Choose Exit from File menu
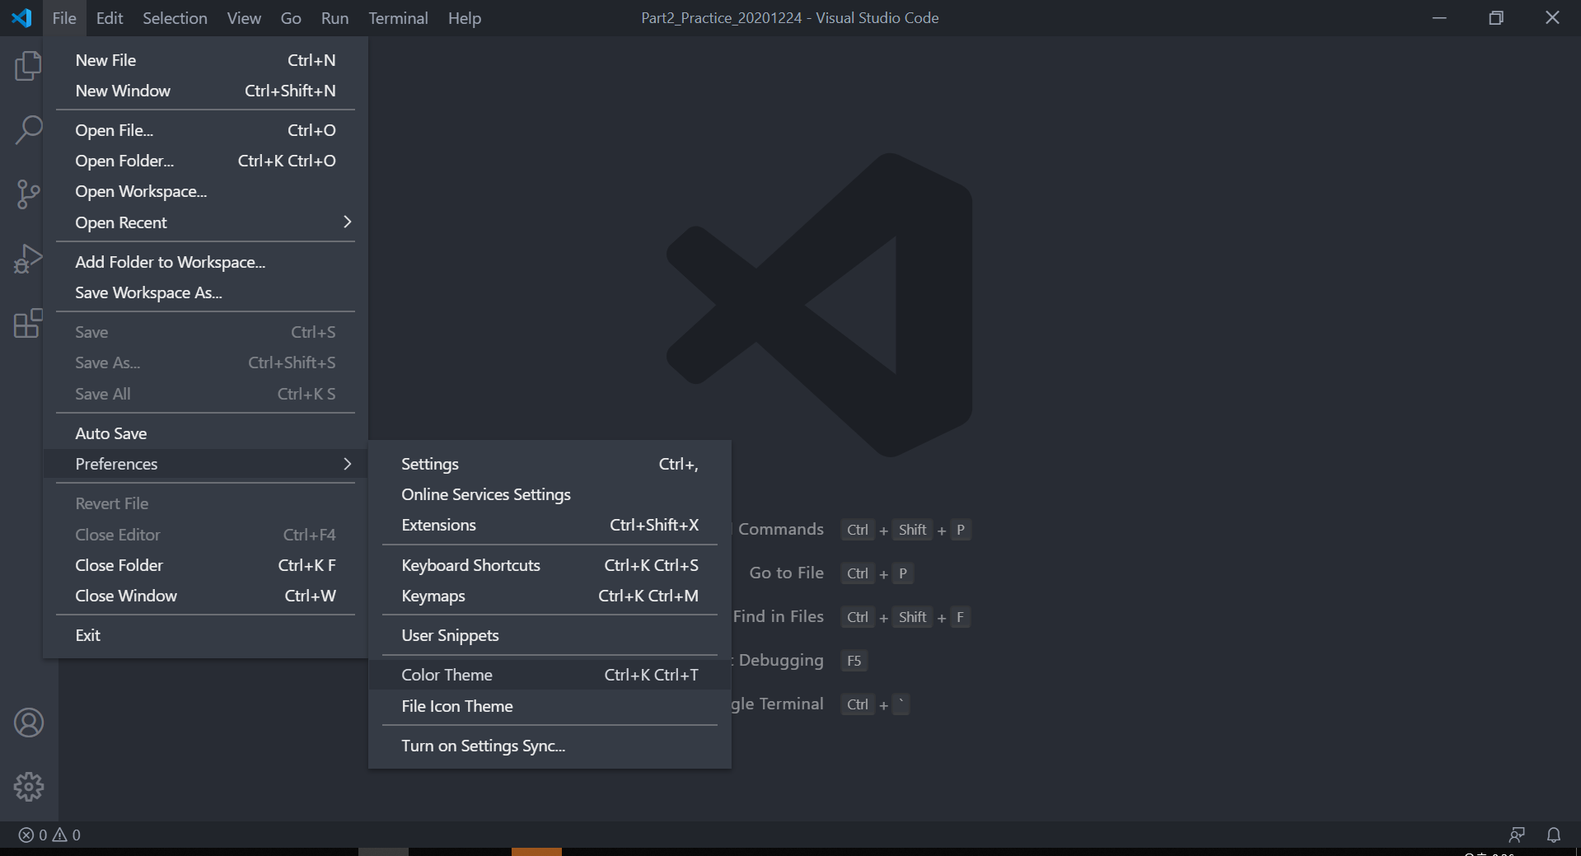The width and height of the screenshot is (1581, 856). coord(205,635)
